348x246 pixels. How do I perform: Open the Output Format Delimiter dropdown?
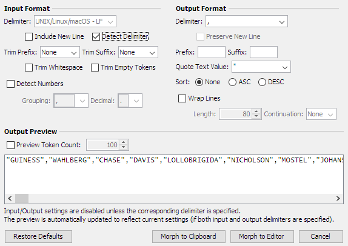click(x=247, y=21)
